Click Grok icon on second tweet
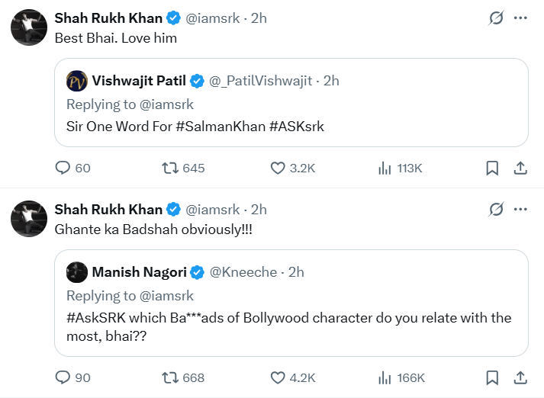The image size is (544, 398). 495,209
